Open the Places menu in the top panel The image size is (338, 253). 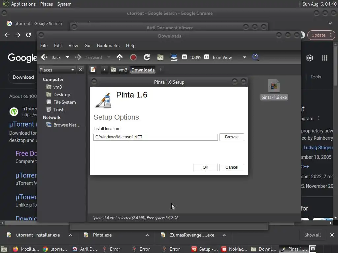click(x=47, y=4)
